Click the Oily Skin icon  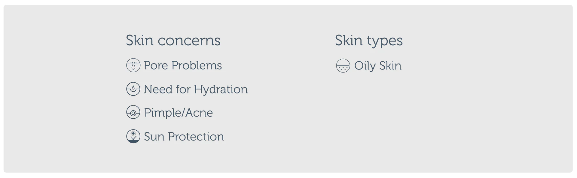click(343, 66)
